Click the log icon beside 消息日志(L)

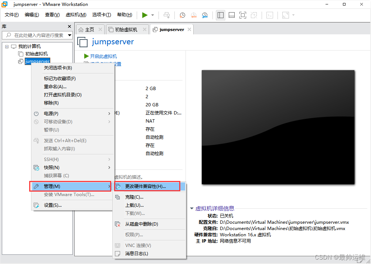(x=118, y=254)
